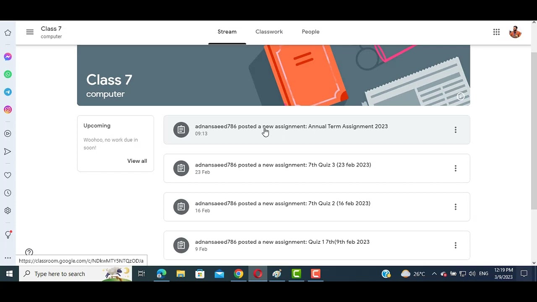Open options menu for 7th Quiz 3 post
Image resolution: width=537 pixels, height=302 pixels.
(x=455, y=168)
